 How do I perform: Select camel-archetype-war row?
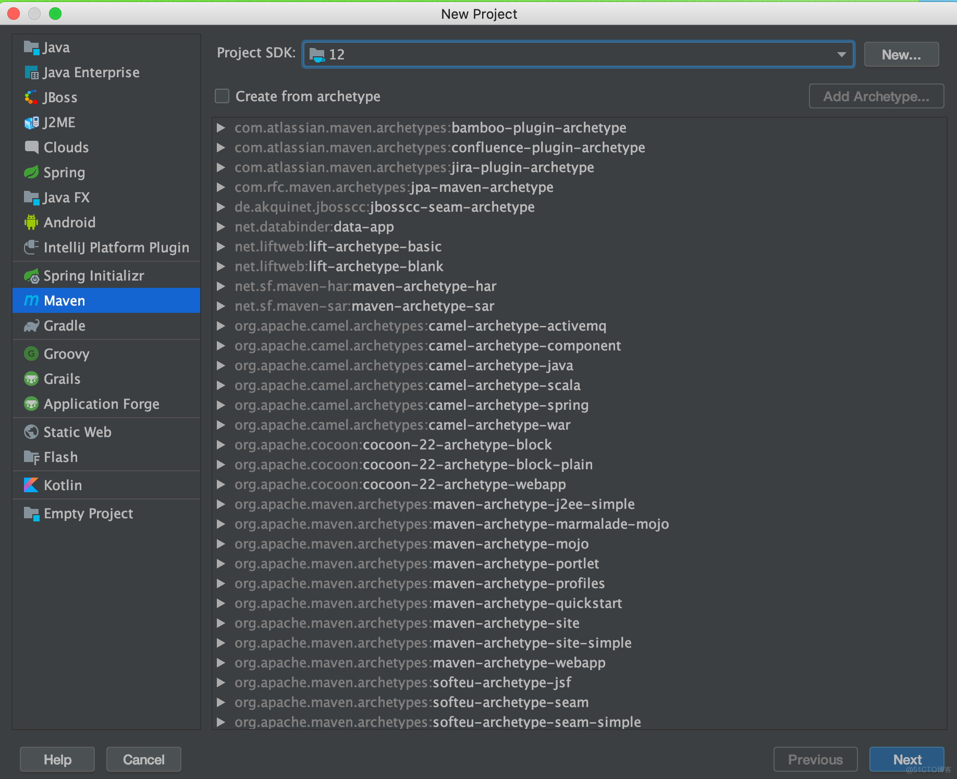[x=580, y=425]
